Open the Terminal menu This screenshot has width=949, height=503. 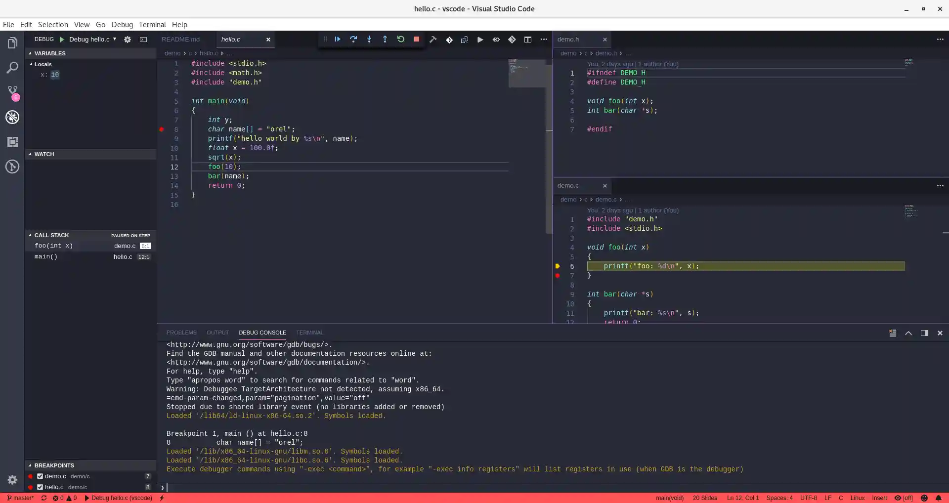tap(152, 25)
